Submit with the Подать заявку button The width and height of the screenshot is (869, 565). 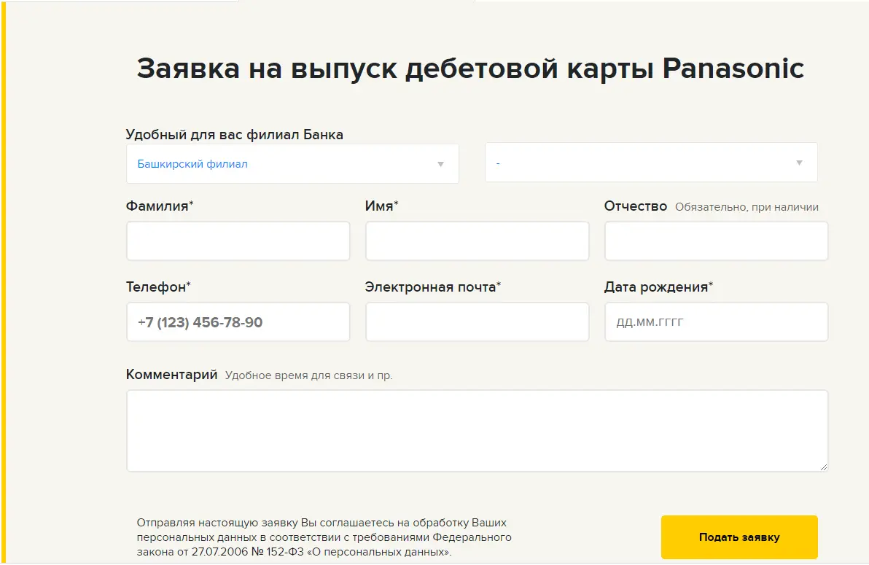(739, 537)
